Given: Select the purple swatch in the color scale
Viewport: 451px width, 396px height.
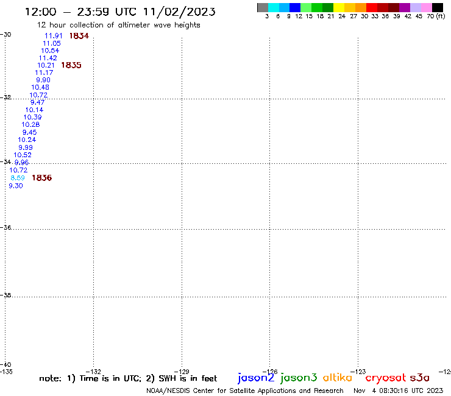Looking at the screenshot, I should tap(405, 7).
